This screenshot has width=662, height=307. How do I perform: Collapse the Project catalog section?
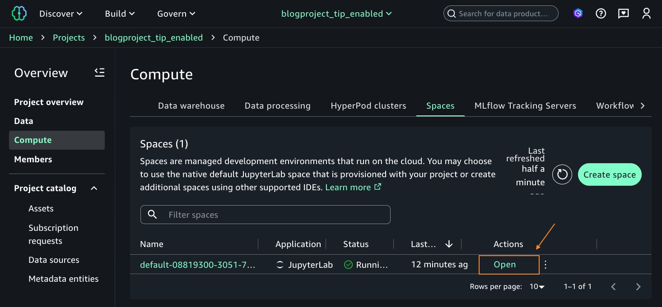pos(94,188)
